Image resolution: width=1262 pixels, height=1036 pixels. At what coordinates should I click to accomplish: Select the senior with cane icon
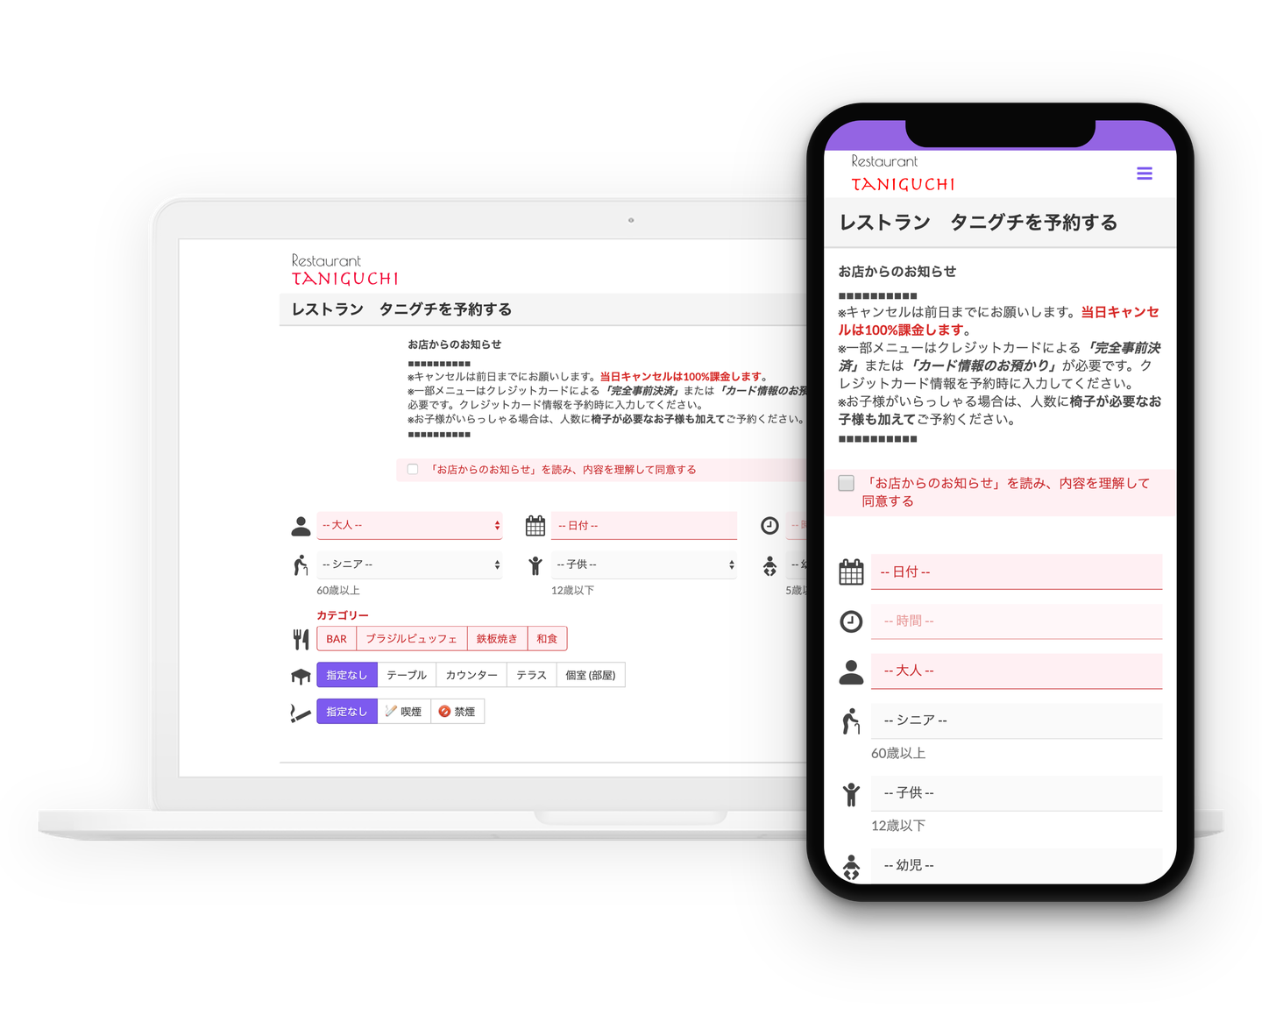point(300,564)
